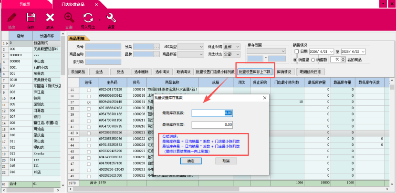This screenshot has width=396, height=193.
Task: Click the product table horizontal scrollbar
Action: 156,189
